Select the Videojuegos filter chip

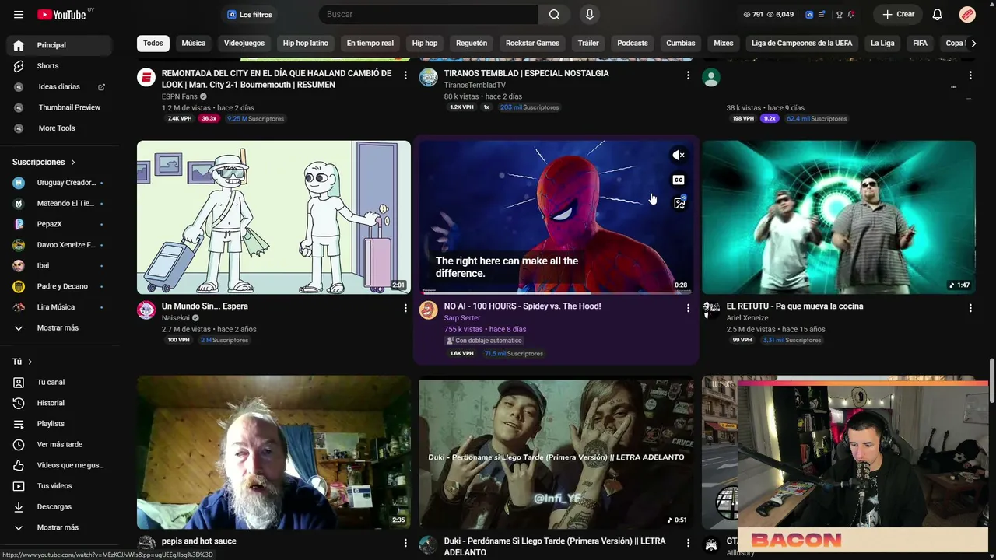point(244,44)
